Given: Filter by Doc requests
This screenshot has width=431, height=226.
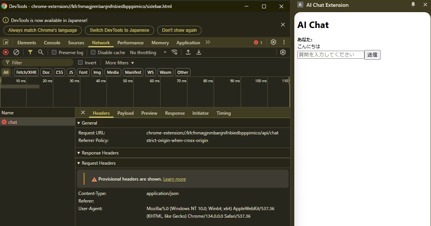Looking at the screenshot, I should (46, 72).
